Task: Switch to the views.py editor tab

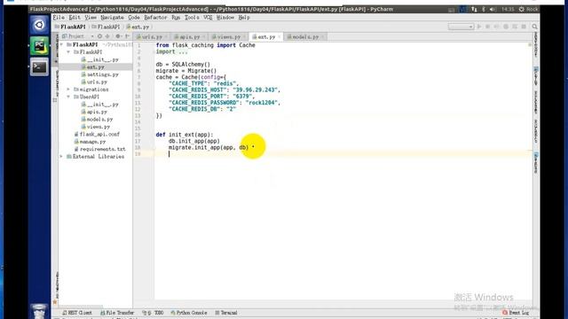Action: 228,37
